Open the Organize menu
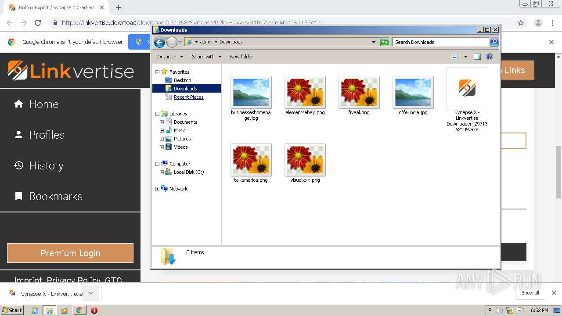 [170, 57]
